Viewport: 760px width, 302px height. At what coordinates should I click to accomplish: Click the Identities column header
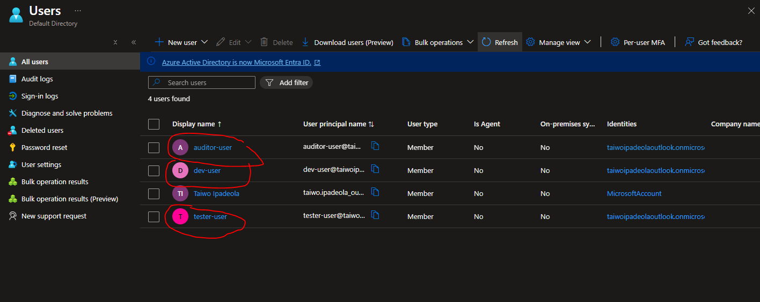[x=622, y=124]
